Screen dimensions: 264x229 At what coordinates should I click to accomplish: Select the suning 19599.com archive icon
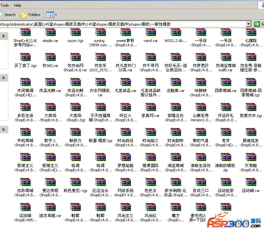(100, 32)
